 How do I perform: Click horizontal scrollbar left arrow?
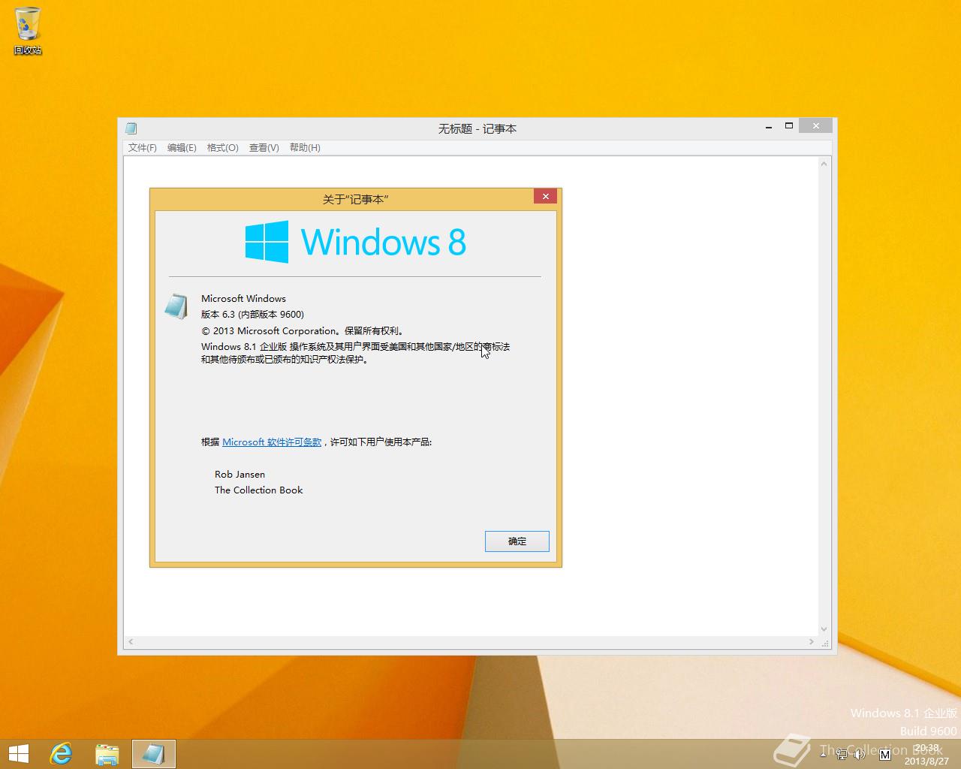[131, 642]
